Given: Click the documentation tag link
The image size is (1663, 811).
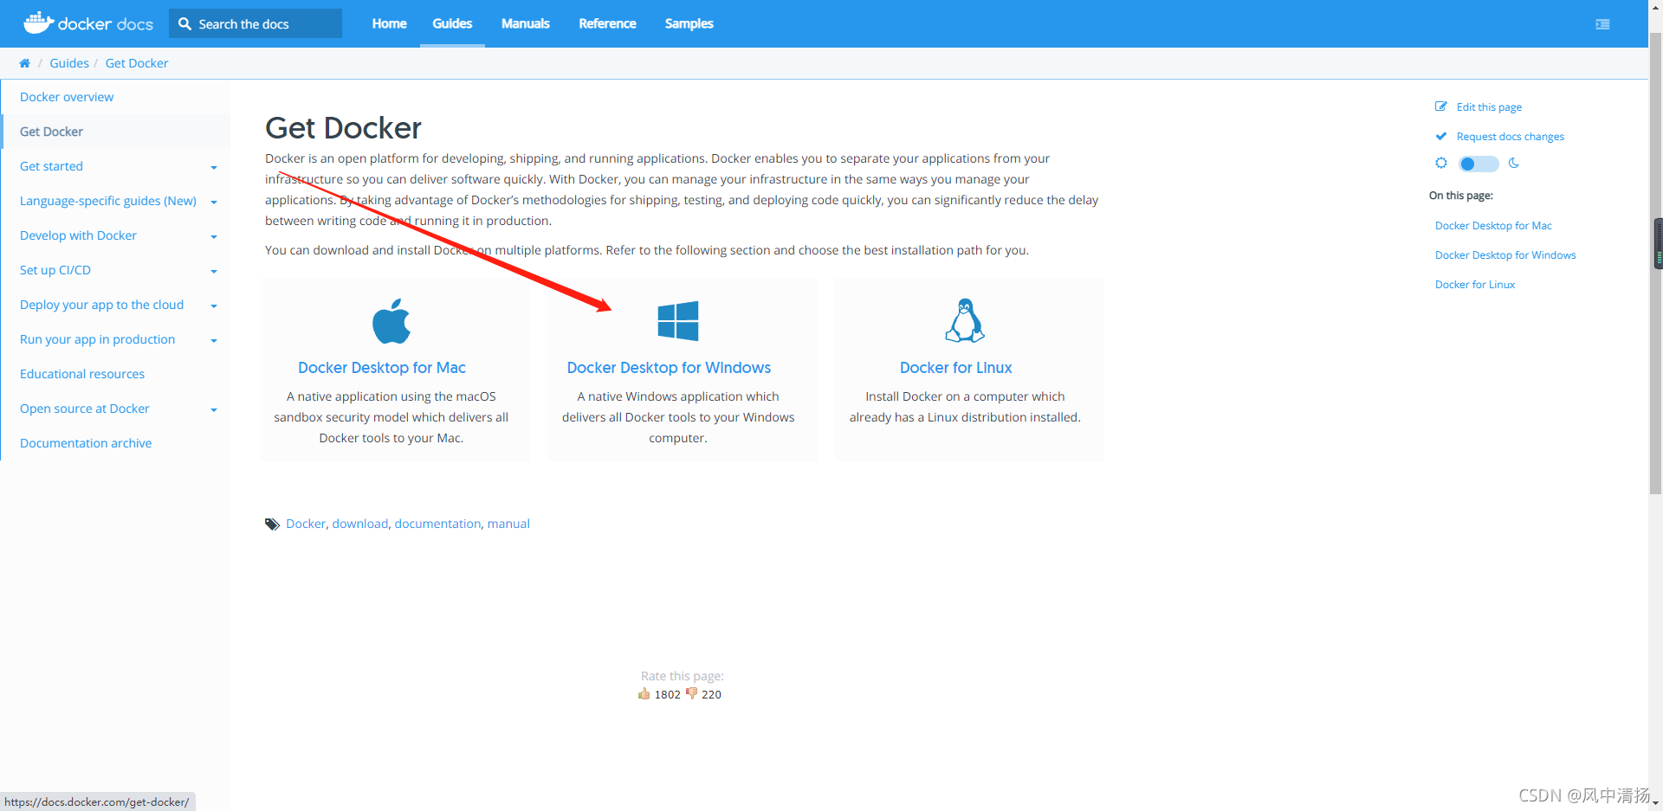Looking at the screenshot, I should [x=437, y=524].
